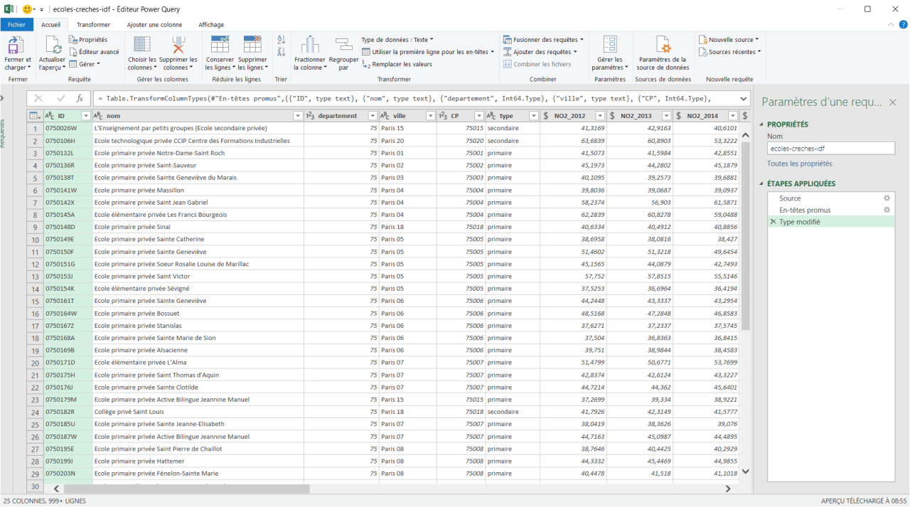Expand the formula bar with chevron
The width and height of the screenshot is (910, 507).
click(x=744, y=98)
